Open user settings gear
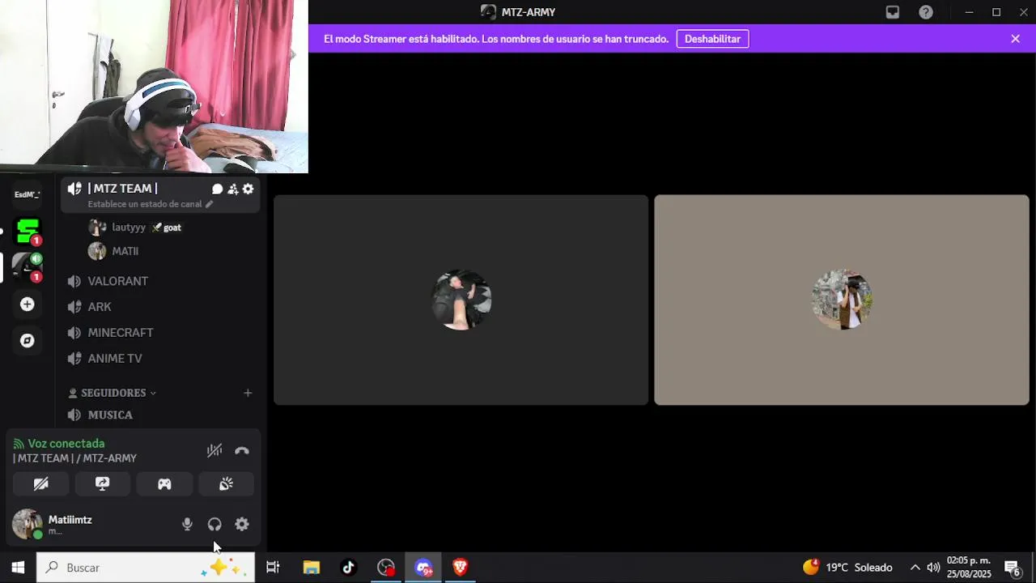 click(242, 524)
